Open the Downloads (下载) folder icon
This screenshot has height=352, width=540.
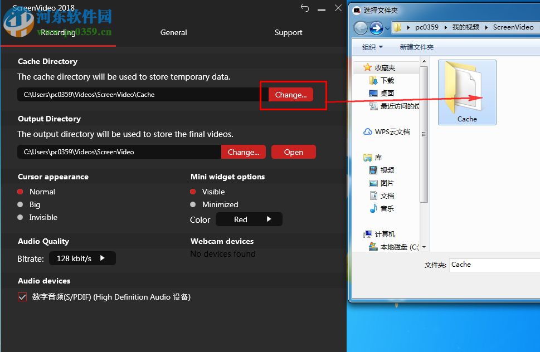tap(373, 81)
